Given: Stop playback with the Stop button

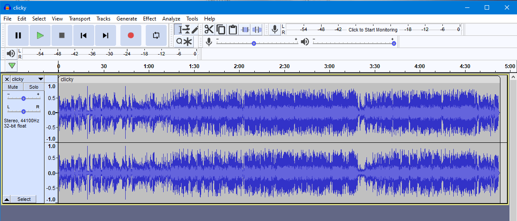Looking at the screenshot, I should (x=62, y=35).
